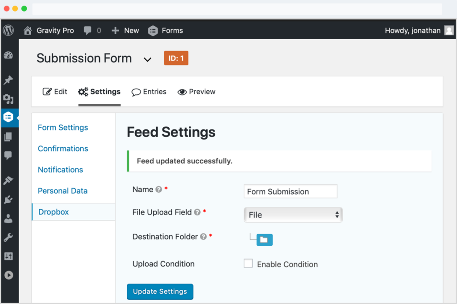Open the WordPress Dashboard gauge icon

(9, 55)
